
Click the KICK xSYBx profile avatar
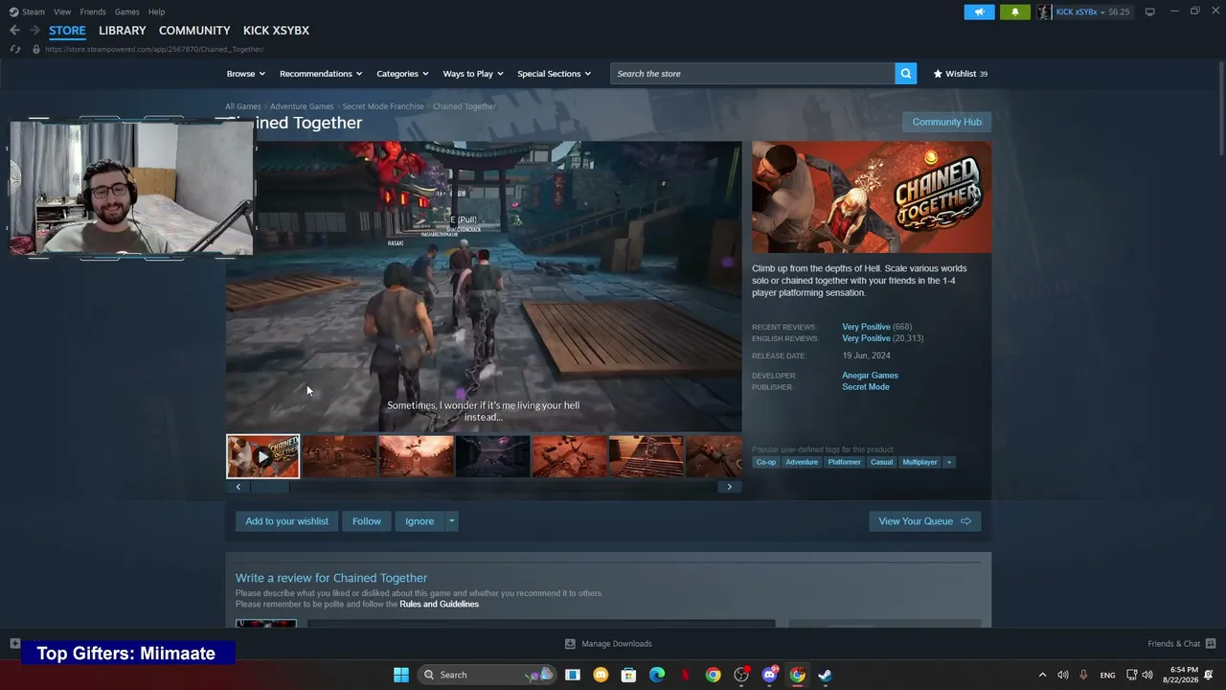(x=1044, y=12)
